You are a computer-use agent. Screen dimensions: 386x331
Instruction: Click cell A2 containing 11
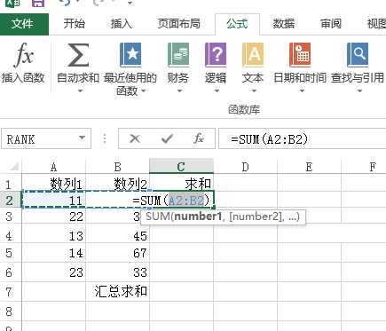[53, 201]
